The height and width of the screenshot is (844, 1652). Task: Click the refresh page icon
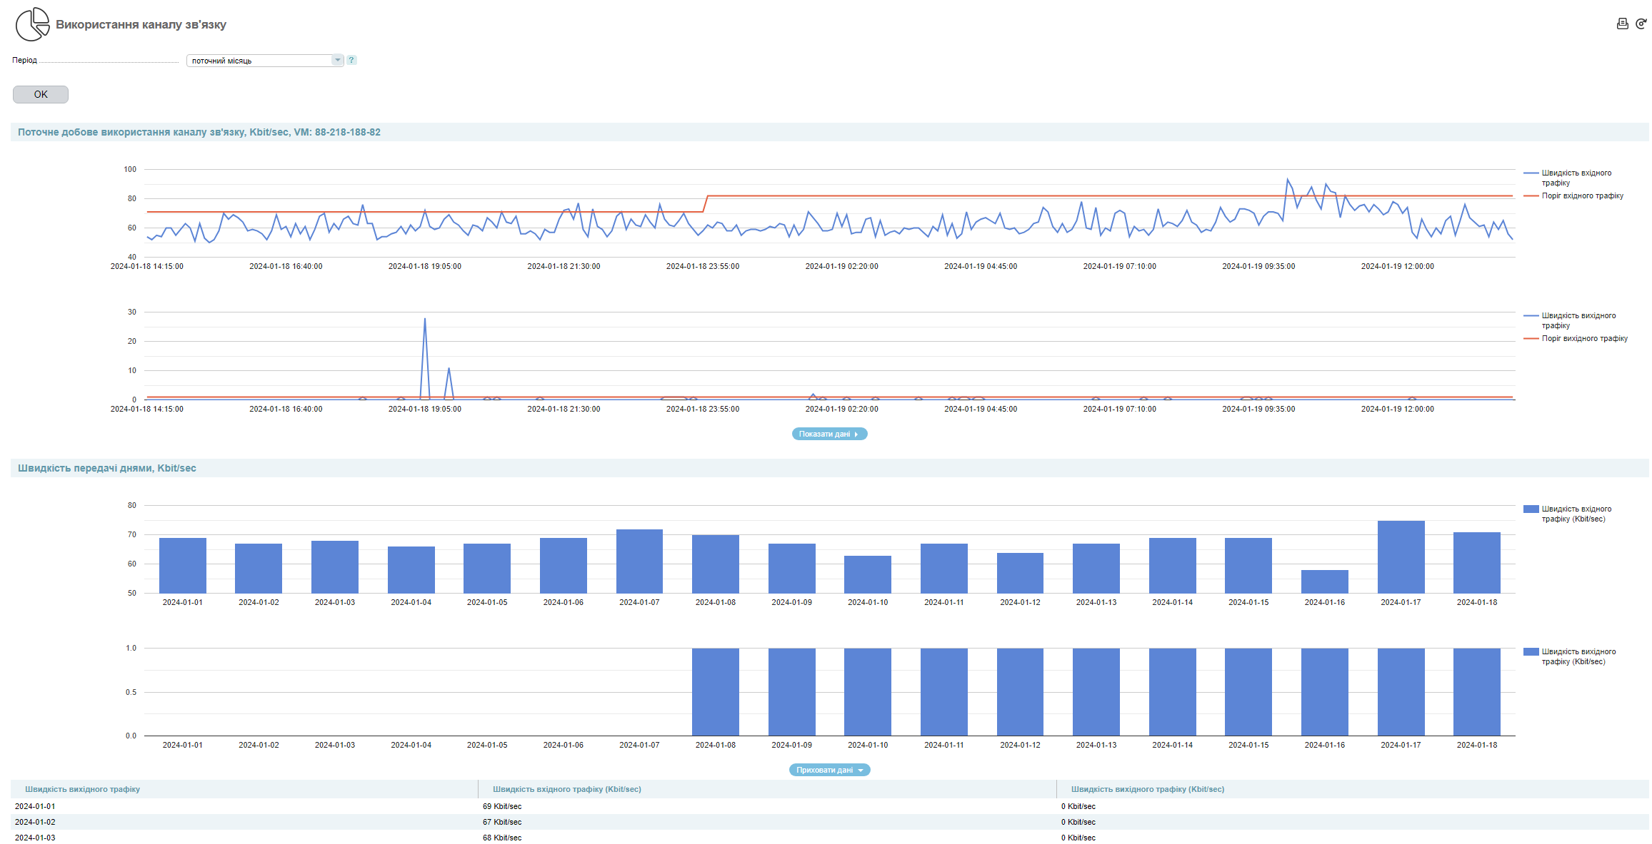pyautogui.click(x=1641, y=24)
